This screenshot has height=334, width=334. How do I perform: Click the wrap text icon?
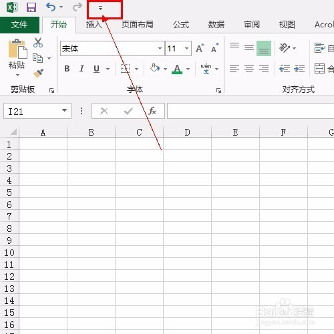pos(320,47)
